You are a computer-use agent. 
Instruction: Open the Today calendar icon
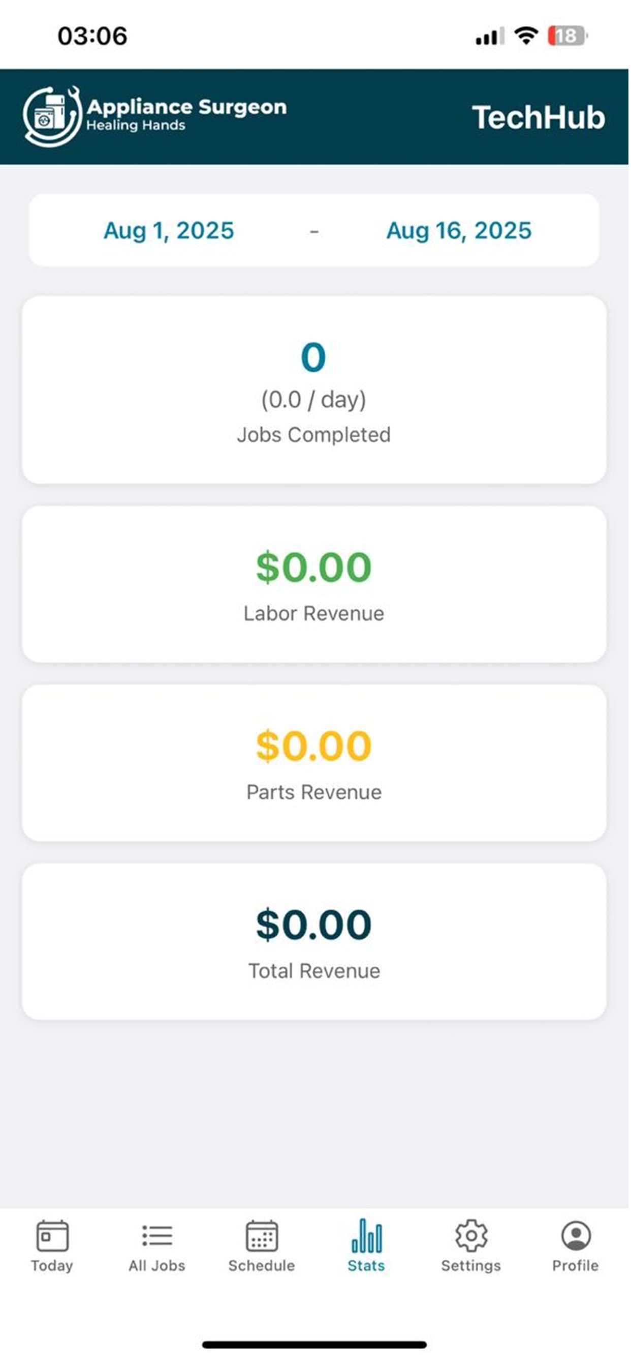52,1235
